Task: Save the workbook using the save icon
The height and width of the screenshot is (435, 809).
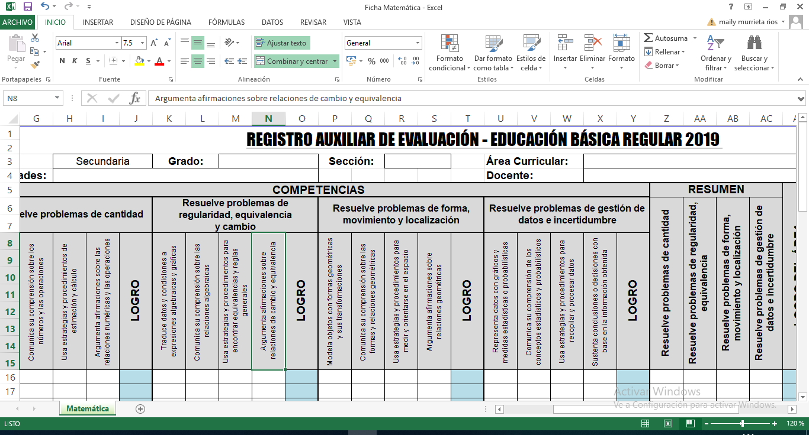Action: [27, 8]
